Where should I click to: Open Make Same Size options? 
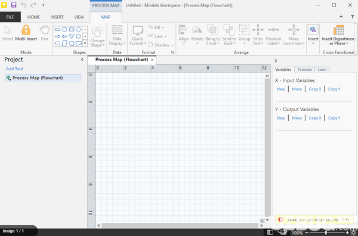click(x=294, y=34)
